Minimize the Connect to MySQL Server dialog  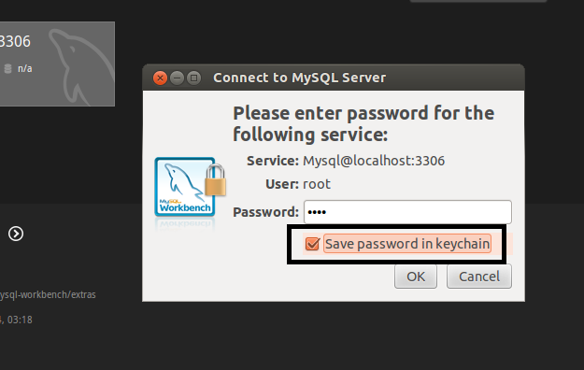(x=177, y=78)
